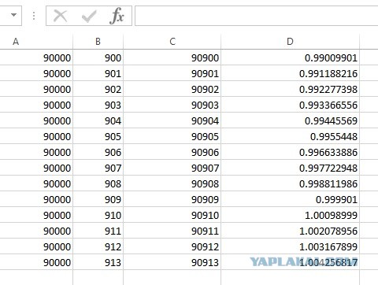Viewport: 378px width, 285px height.
Task: Select cell with value 0.99445569
Action: coord(291,120)
